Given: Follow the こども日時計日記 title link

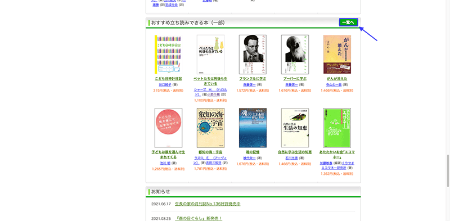Looking at the screenshot, I should pyautogui.click(x=168, y=79).
